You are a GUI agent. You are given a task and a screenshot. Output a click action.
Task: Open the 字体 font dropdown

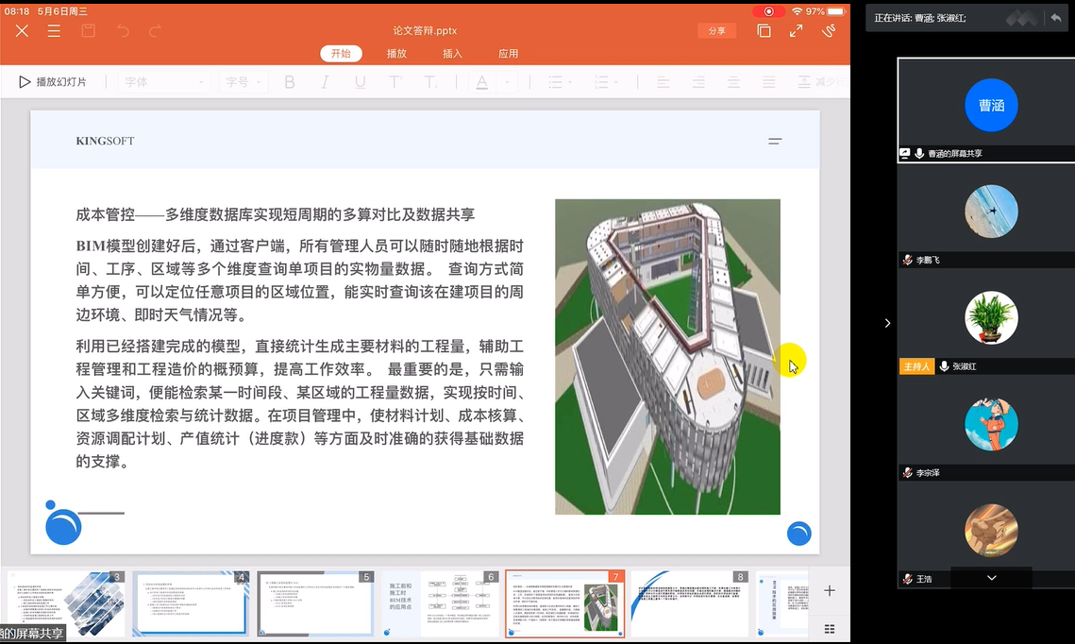click(164, 82)
